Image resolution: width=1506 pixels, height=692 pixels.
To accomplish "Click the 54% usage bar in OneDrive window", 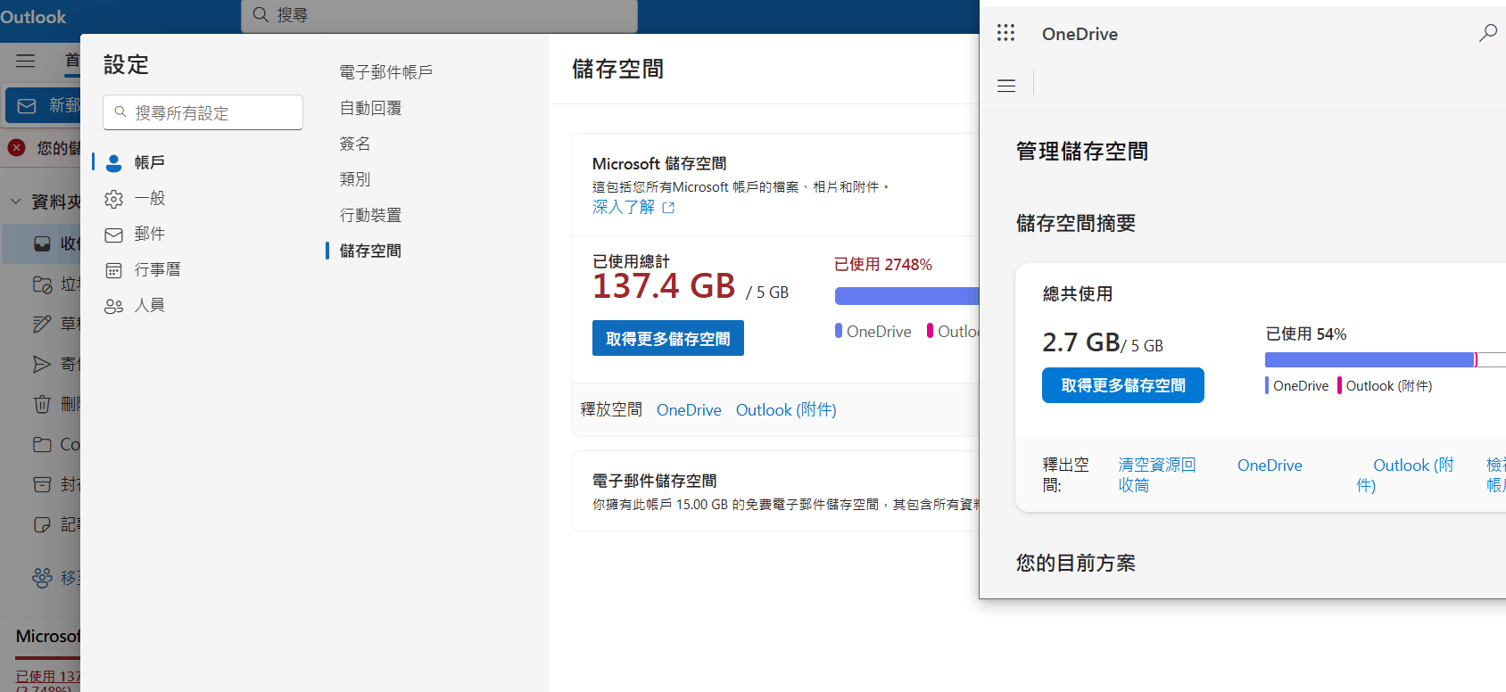I will point(1385,359).
